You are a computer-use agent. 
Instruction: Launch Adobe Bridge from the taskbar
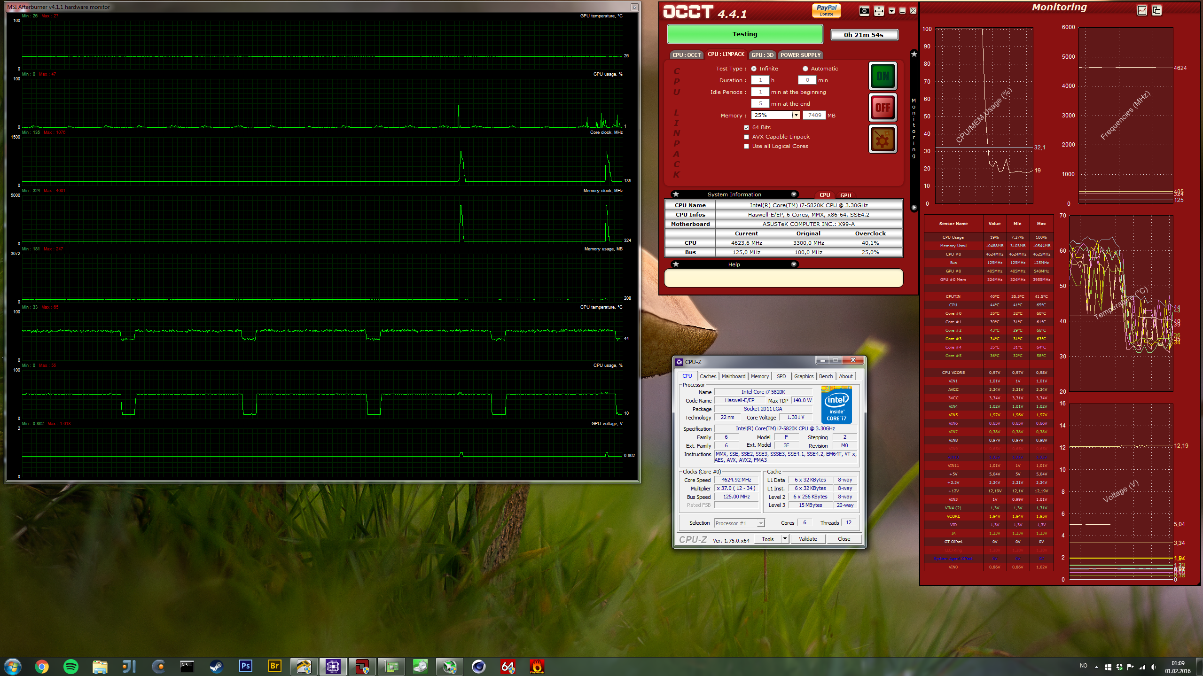[x=274, y=667]
